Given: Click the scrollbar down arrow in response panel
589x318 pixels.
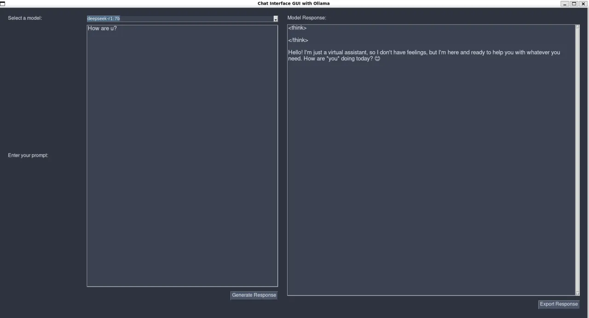Looking at the screenshot, I should click(578, 293).
